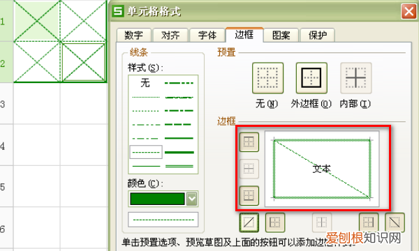Close the 单元格格式 dialog
The height and width of the screenshot is (251, 419).
pos(409,11)
